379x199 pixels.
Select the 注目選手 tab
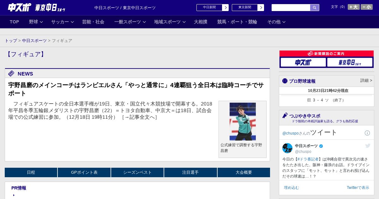pos(190,172)
